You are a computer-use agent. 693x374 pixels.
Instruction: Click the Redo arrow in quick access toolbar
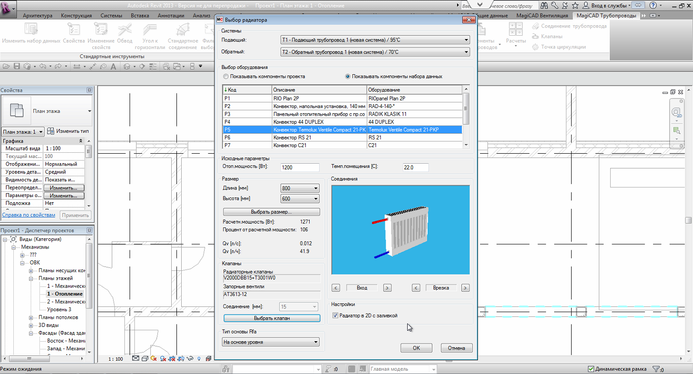coord(58,66)
